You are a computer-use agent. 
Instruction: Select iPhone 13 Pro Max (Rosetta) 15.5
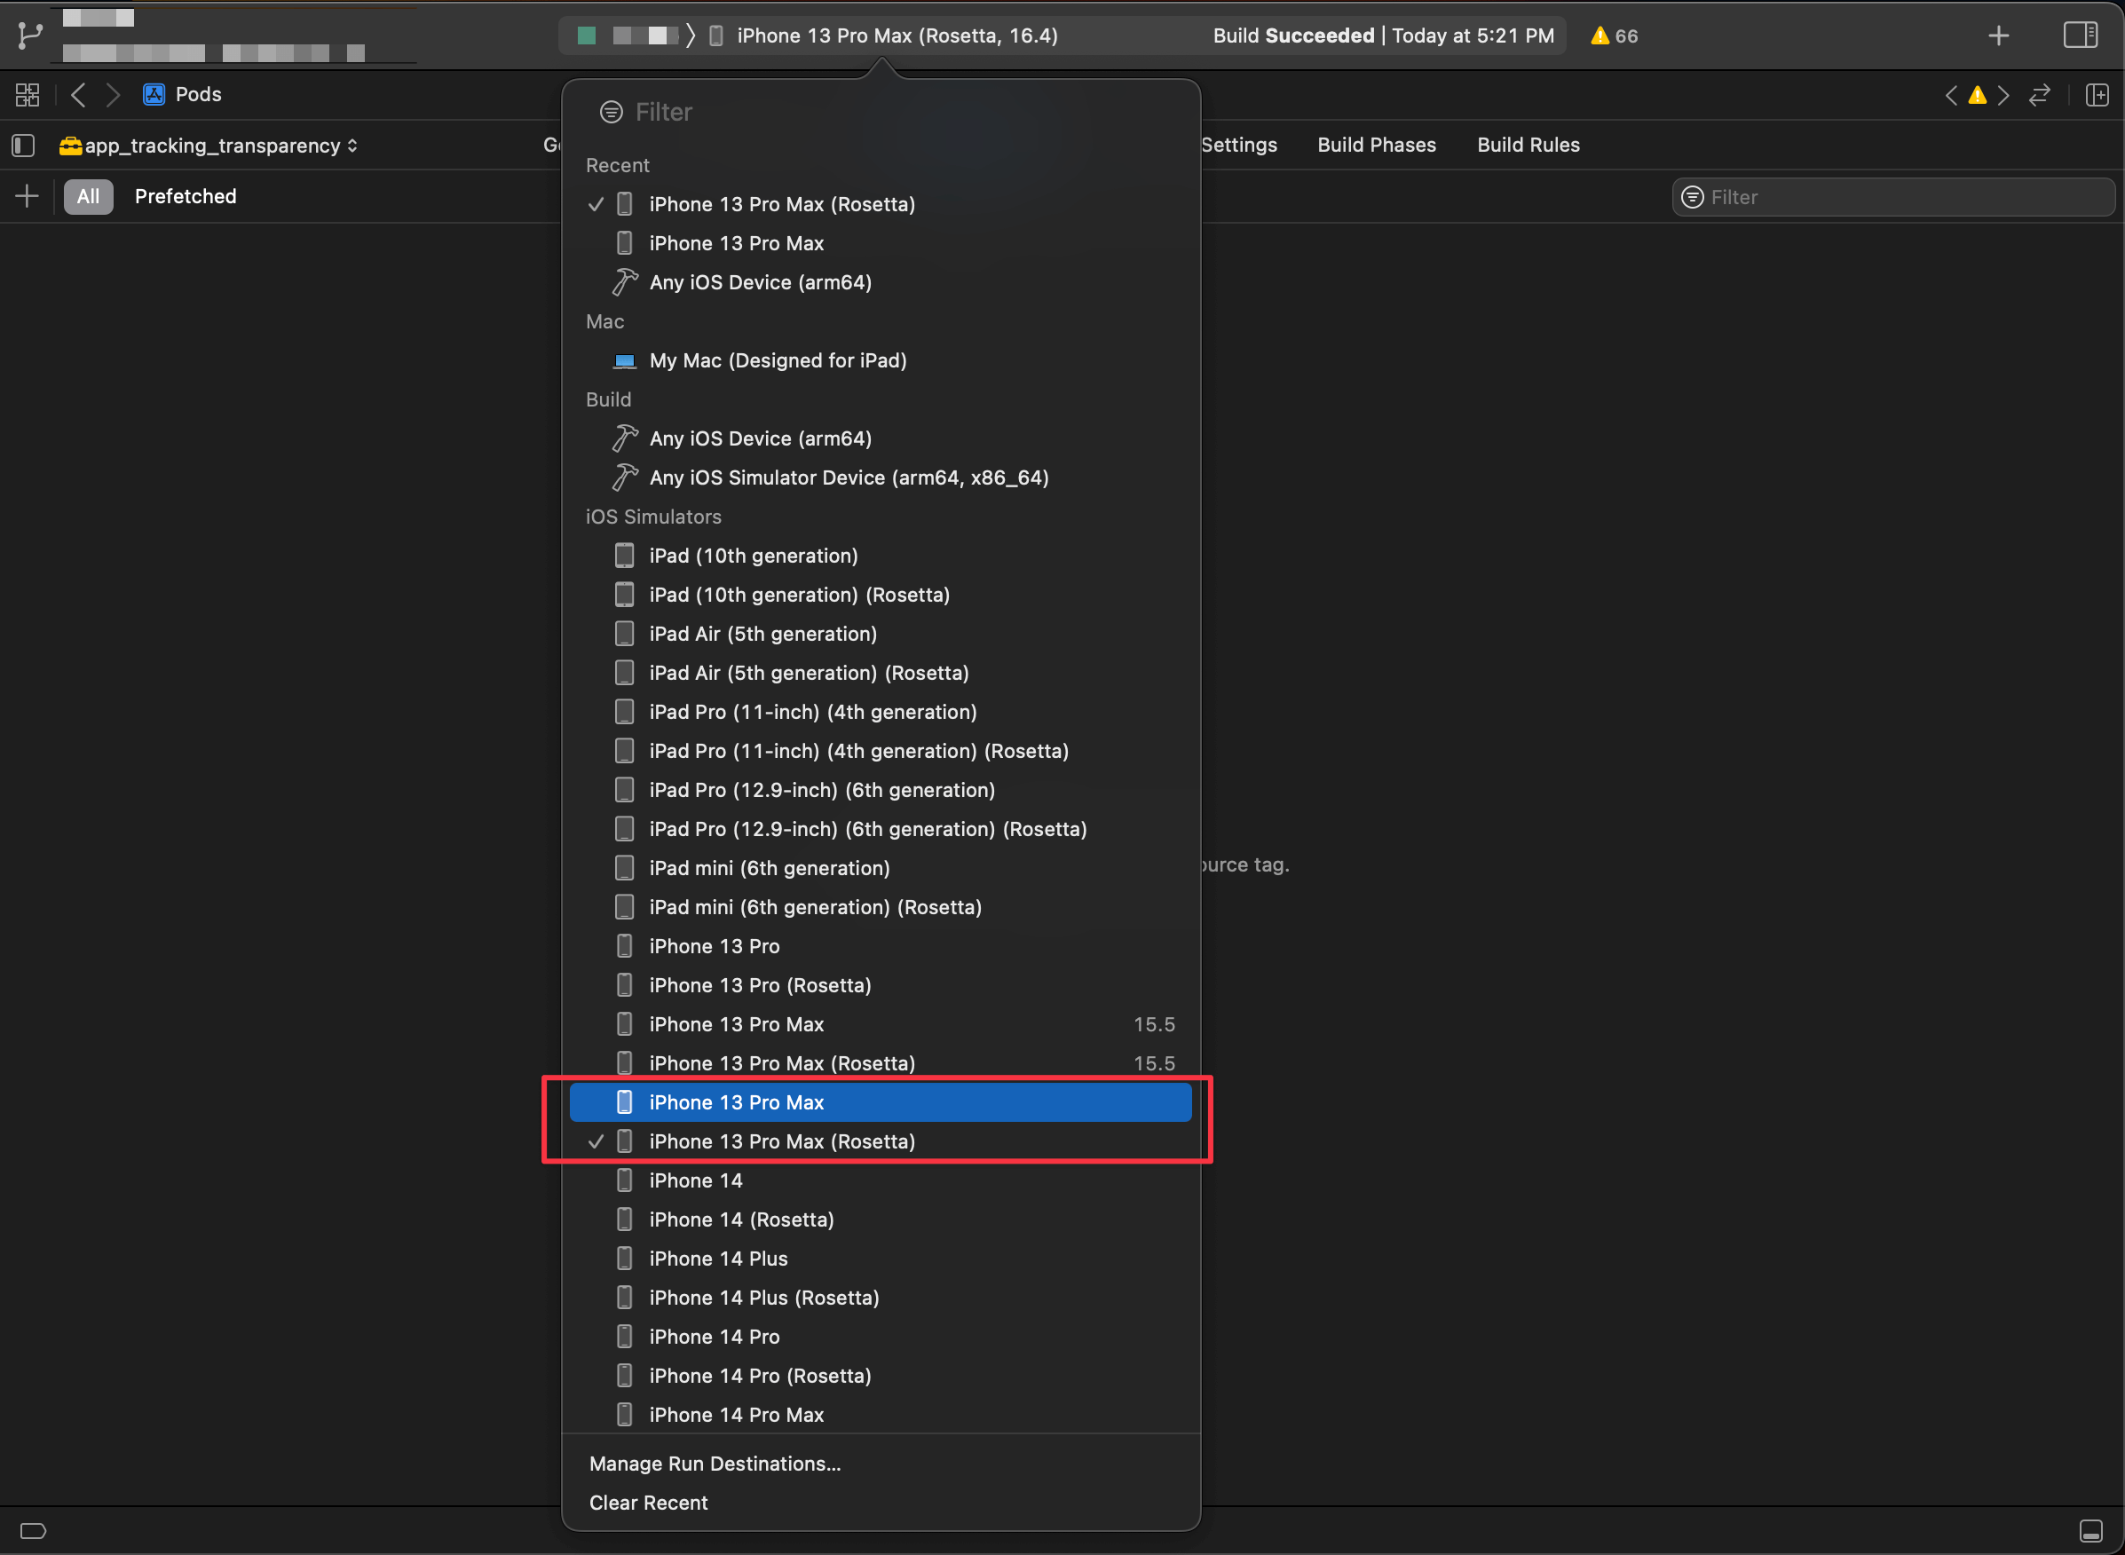[880, 1063]
